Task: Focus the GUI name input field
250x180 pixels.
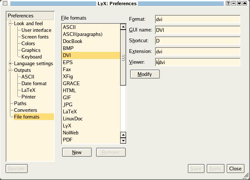Action: pyautogui.click(x=197, y=30)
